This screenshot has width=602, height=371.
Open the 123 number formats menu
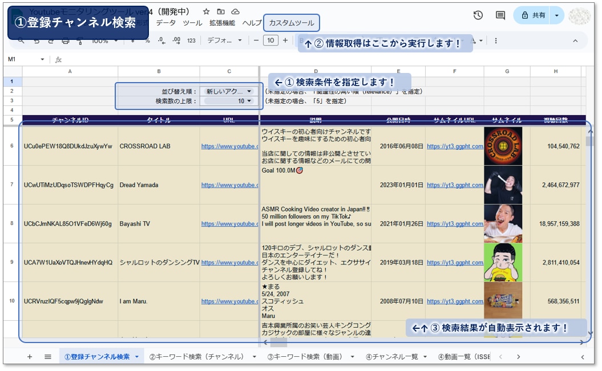click(191, 40)
